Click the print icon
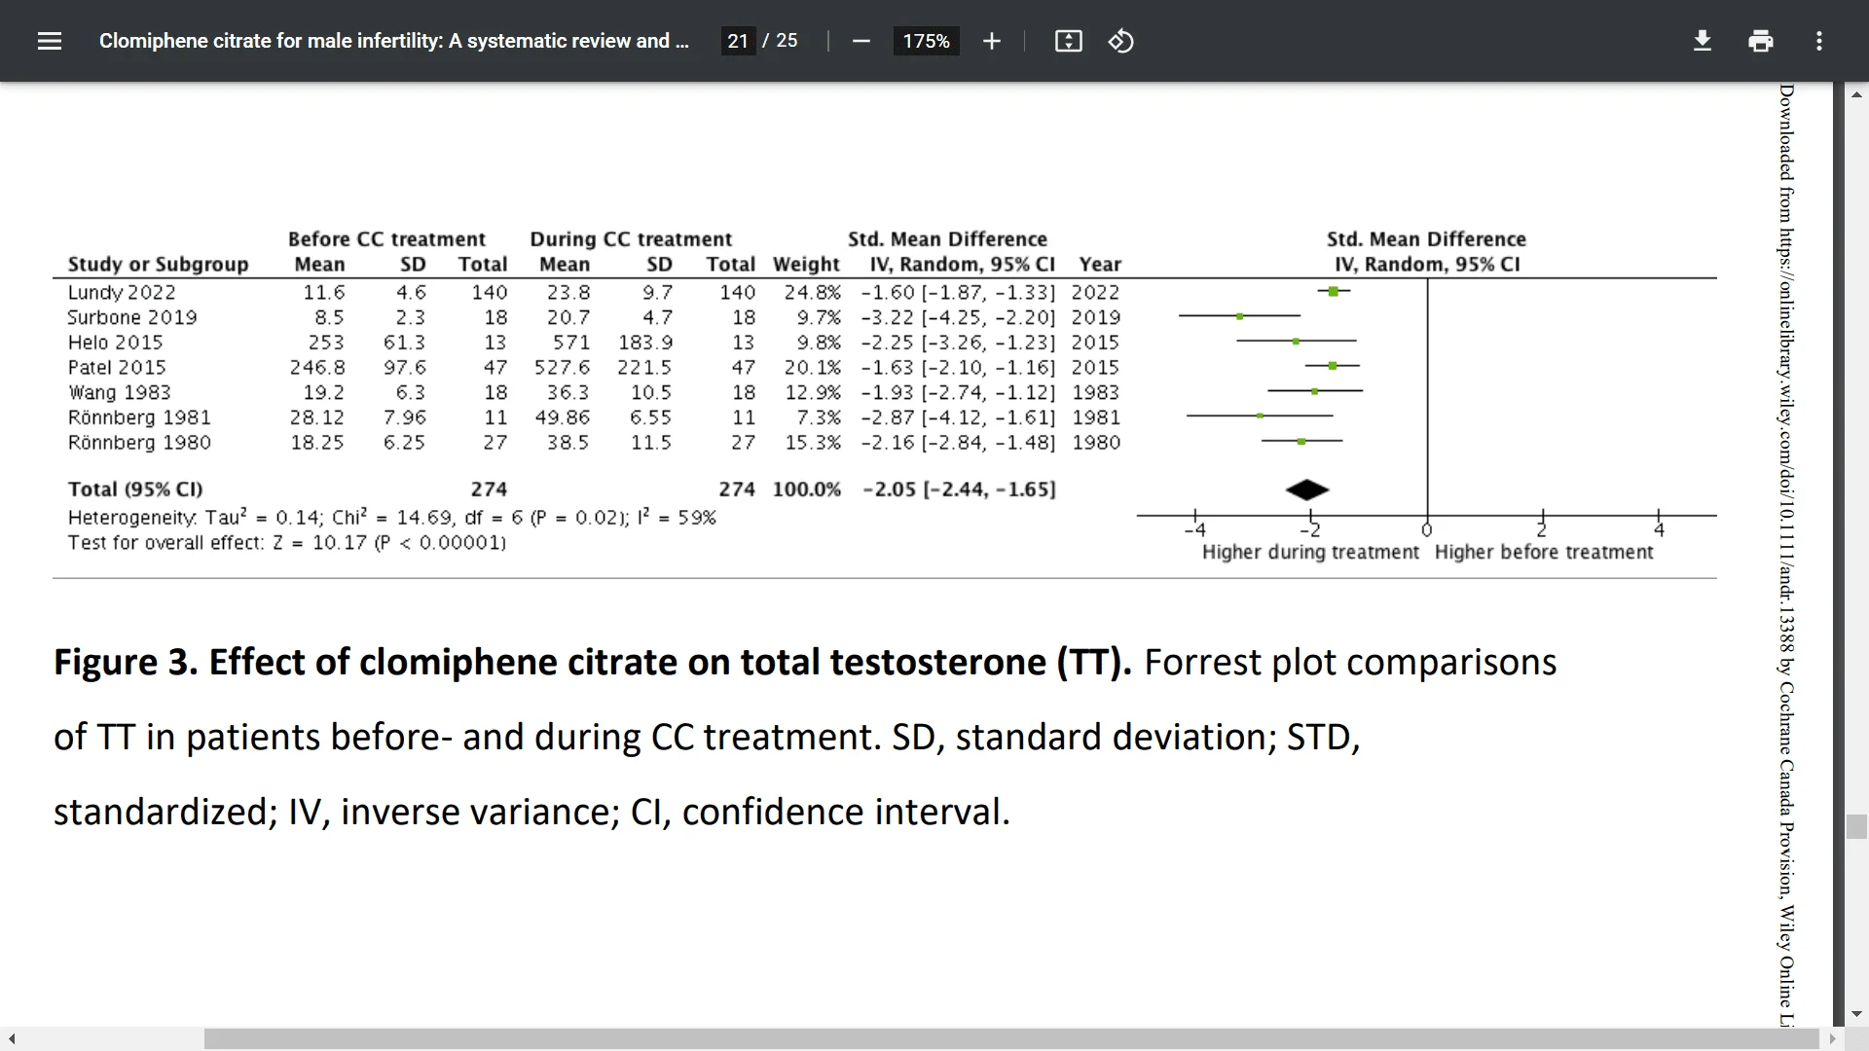 [x=1760, y=40]
